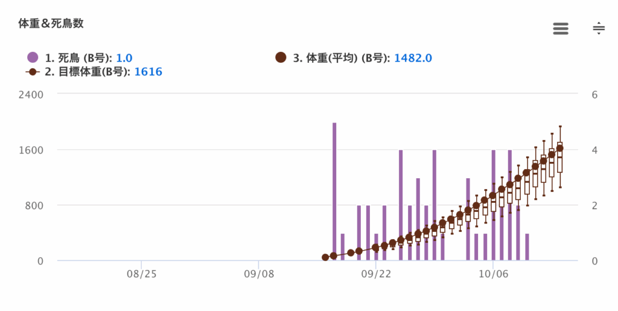Click the brown 体重(平均) legend circle
Viewport: 618px width, 311px height.
coord(281,58)
